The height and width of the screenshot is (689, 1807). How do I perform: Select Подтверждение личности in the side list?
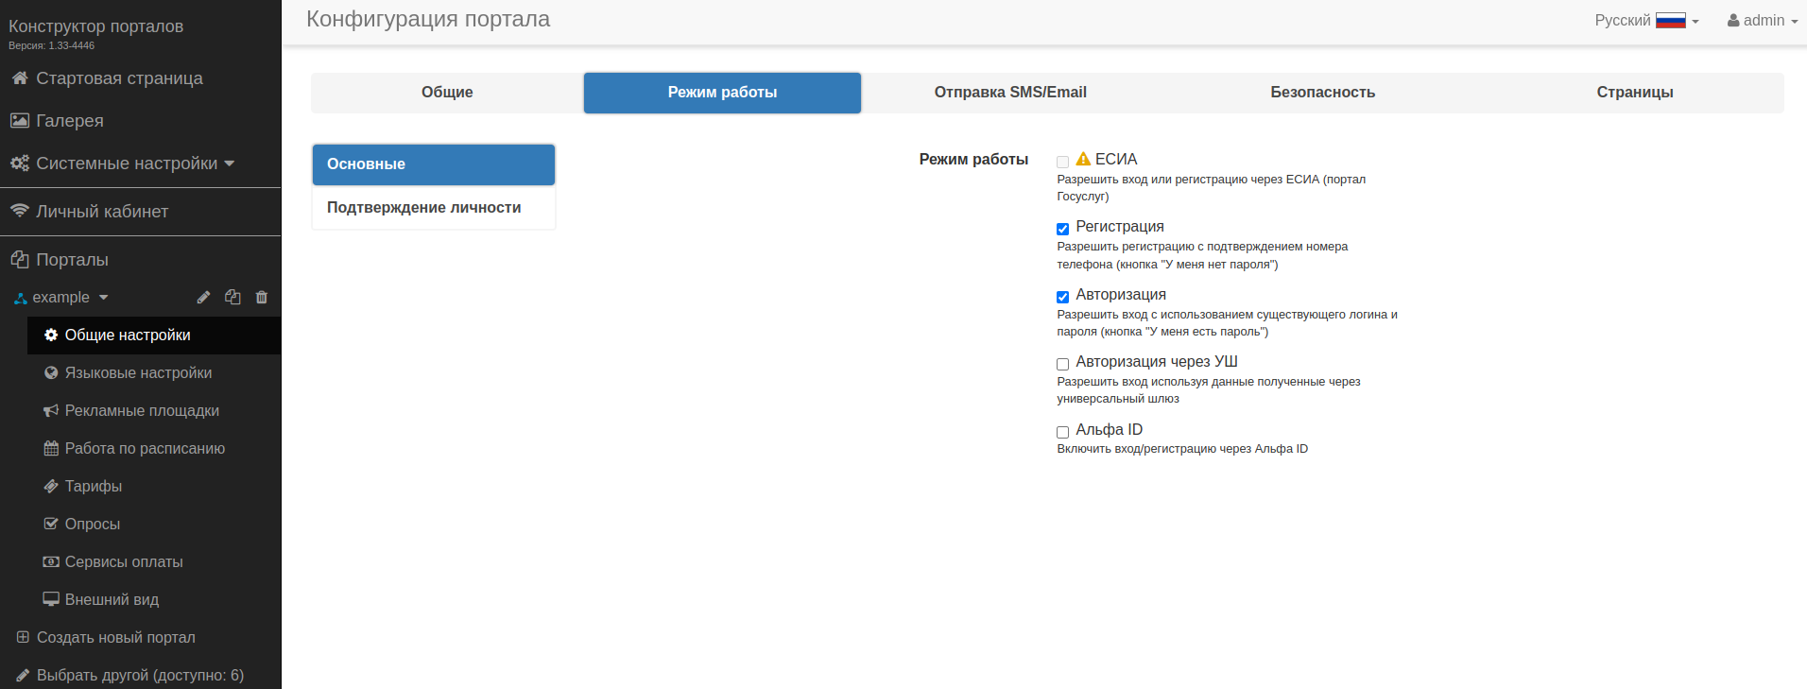pyautogui.click(x=424, y=208)
